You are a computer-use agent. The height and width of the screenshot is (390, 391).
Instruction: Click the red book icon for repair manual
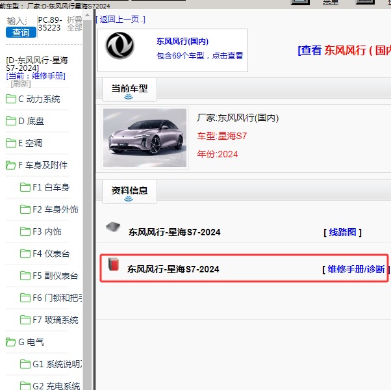click(x=114, y=265)
